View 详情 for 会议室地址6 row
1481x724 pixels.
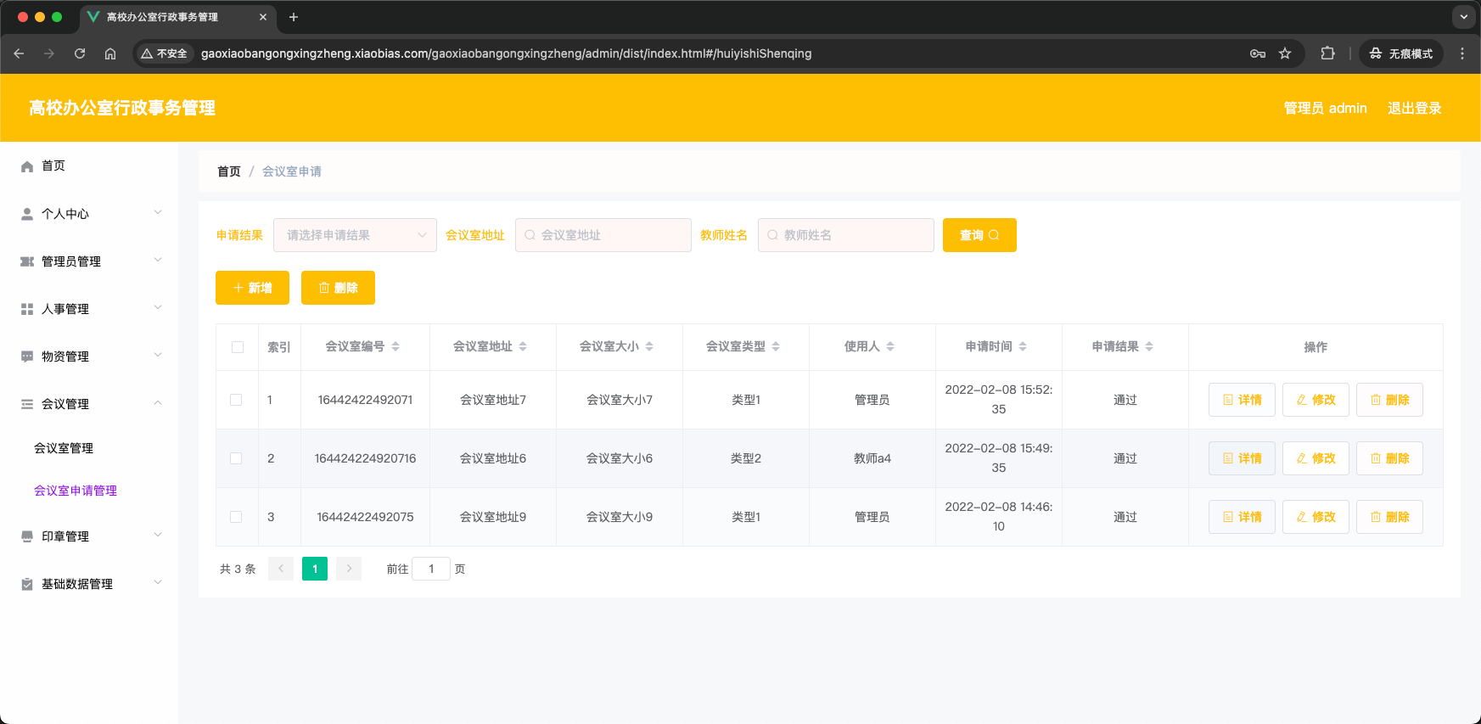click(x=1242, y=458)
